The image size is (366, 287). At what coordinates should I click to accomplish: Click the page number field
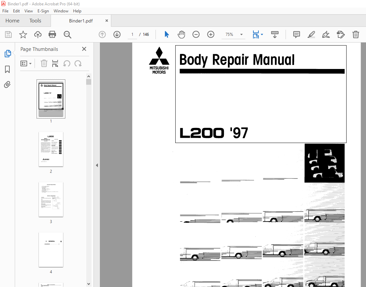(x=132, y=34)
